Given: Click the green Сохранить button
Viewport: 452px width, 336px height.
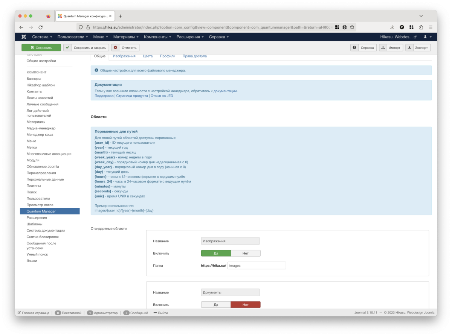Looking at the screenshot, I should [41, 48].
